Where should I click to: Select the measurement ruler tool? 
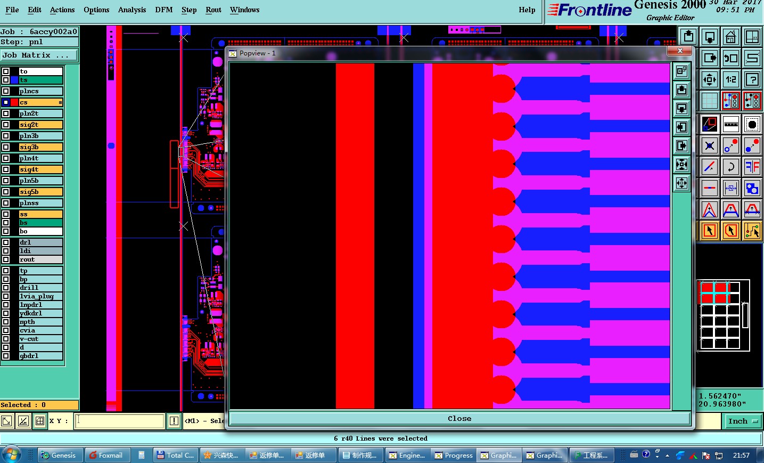coord(731,124)
